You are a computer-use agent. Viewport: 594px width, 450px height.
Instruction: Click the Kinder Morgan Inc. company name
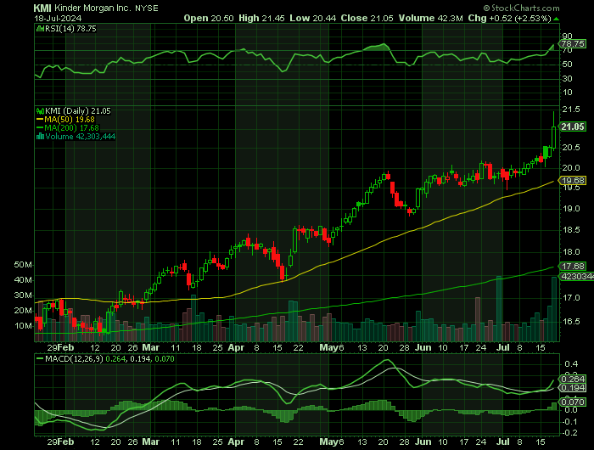(x=93, y=8)
